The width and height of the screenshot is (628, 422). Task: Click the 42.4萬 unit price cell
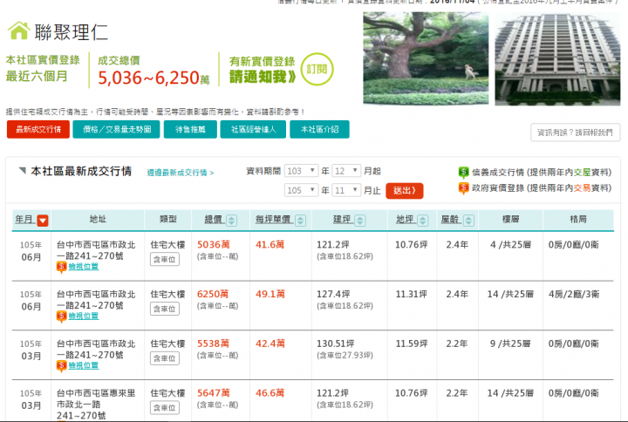coord(270,344)
